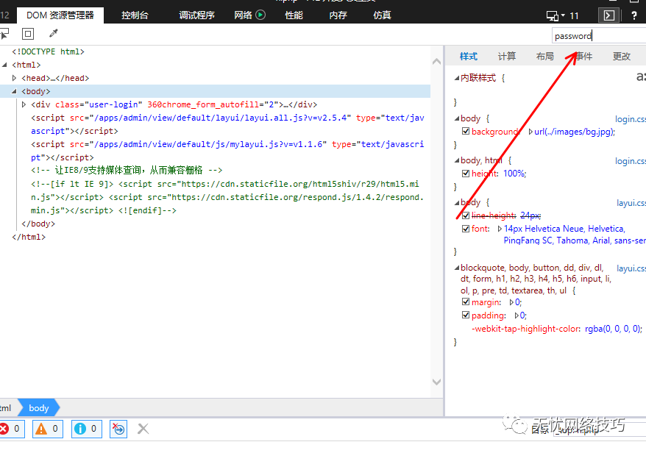This screenshot has height=453, width=646.
Task: Select the element picker arrow tool
Action: (4, 34)
